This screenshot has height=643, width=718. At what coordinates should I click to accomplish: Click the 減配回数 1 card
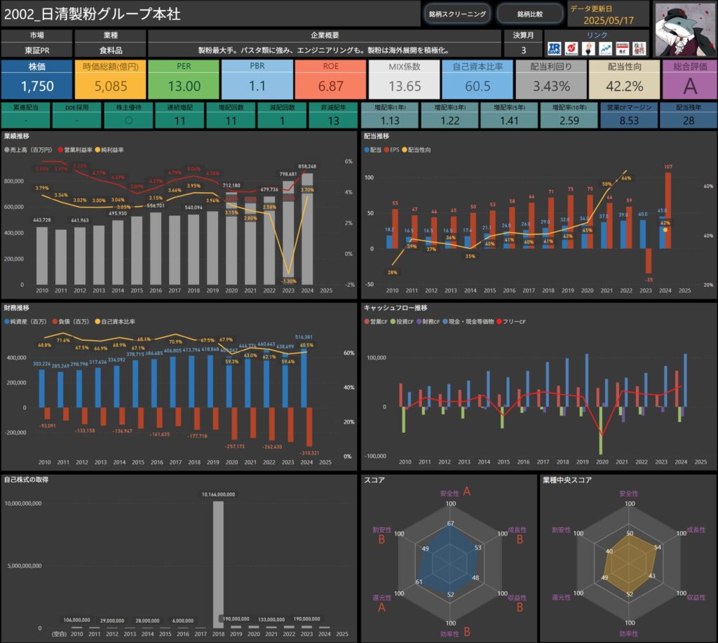coord(282,116)
